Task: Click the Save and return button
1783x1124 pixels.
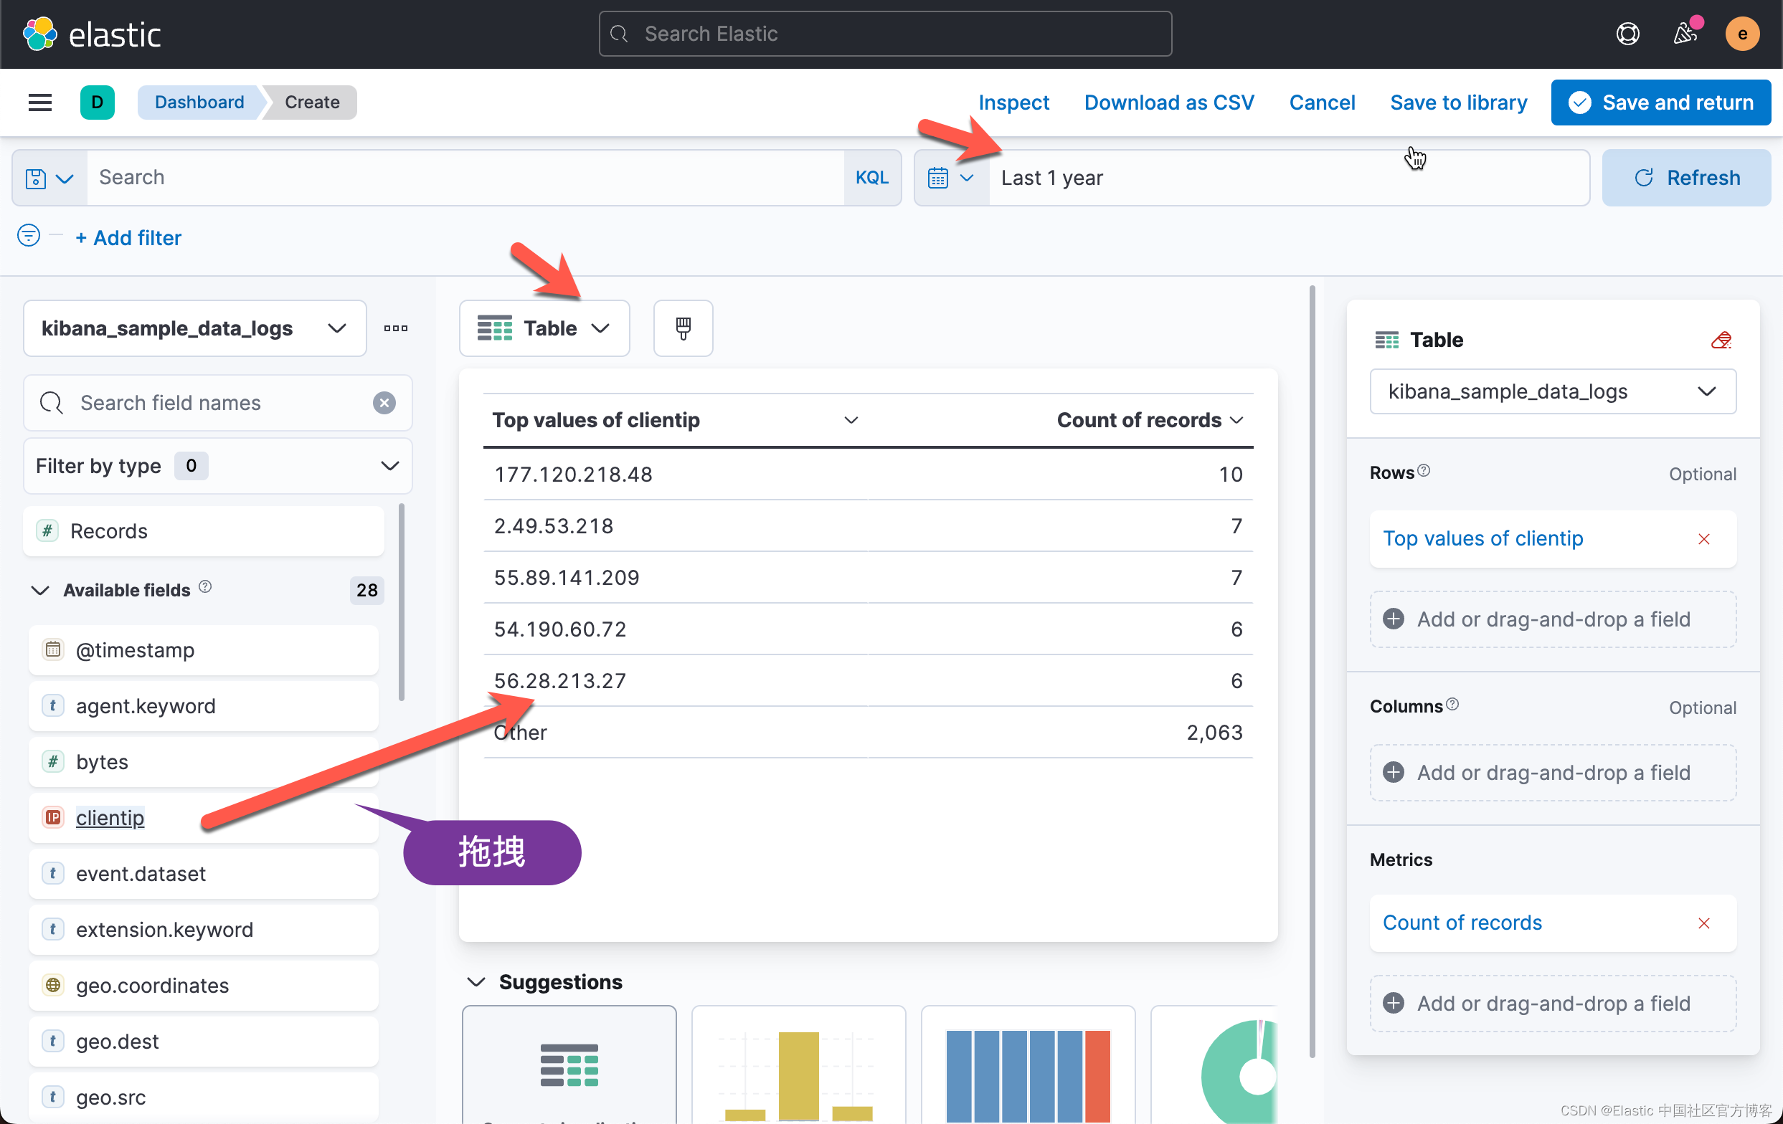Action: point(1660,102)
